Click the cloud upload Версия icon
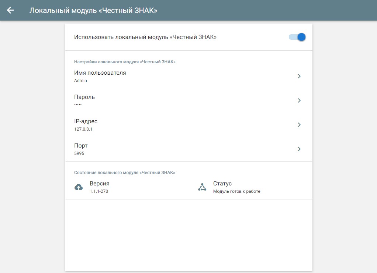This screenshot has width=377, height=273. pyautogui.click(x=79, y=187)
